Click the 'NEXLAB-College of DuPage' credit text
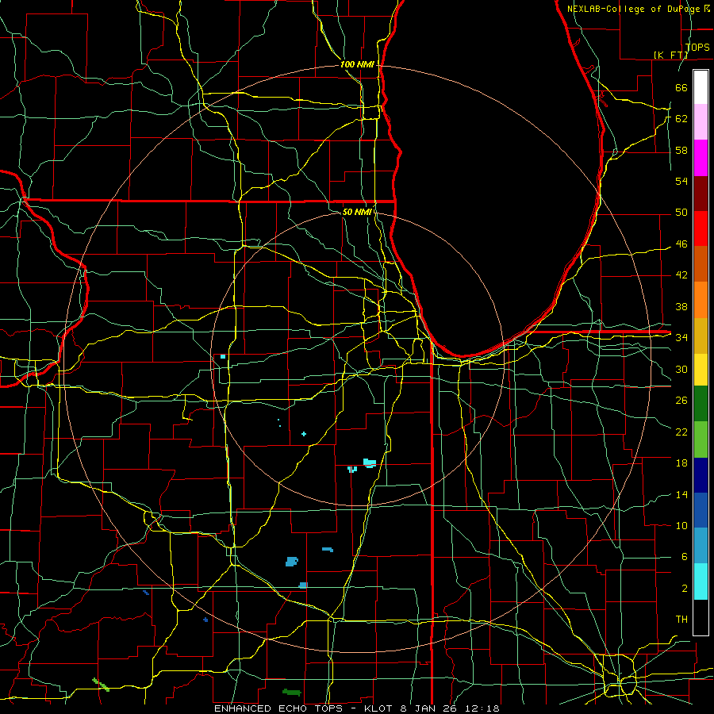This screenshot has height=714, width=714. tap(635, 9)
